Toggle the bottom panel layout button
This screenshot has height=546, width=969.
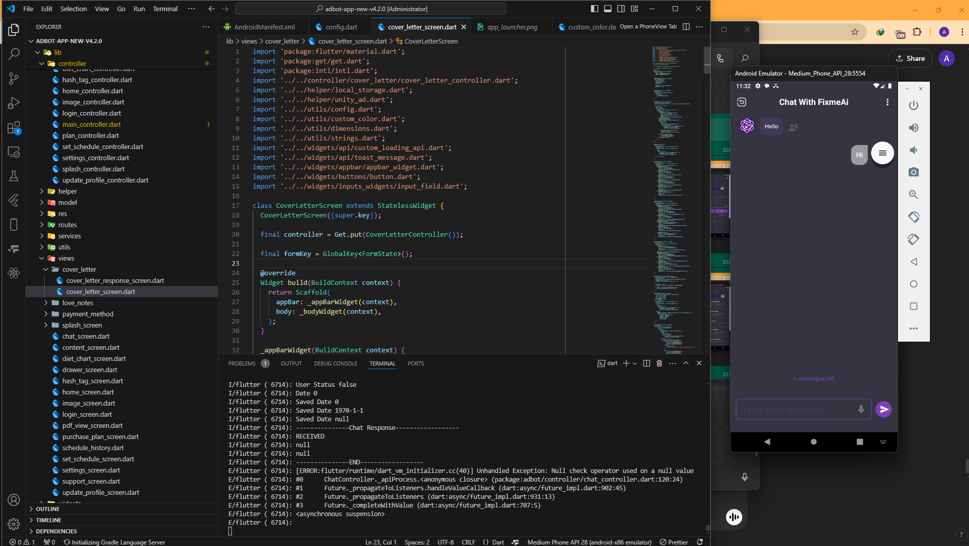607,9
